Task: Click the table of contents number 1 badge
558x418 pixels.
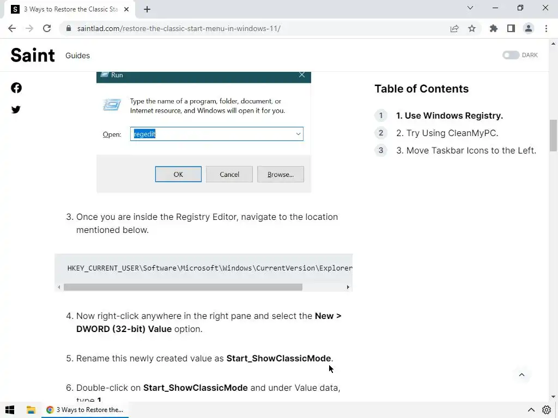Action: pos(381,115)
